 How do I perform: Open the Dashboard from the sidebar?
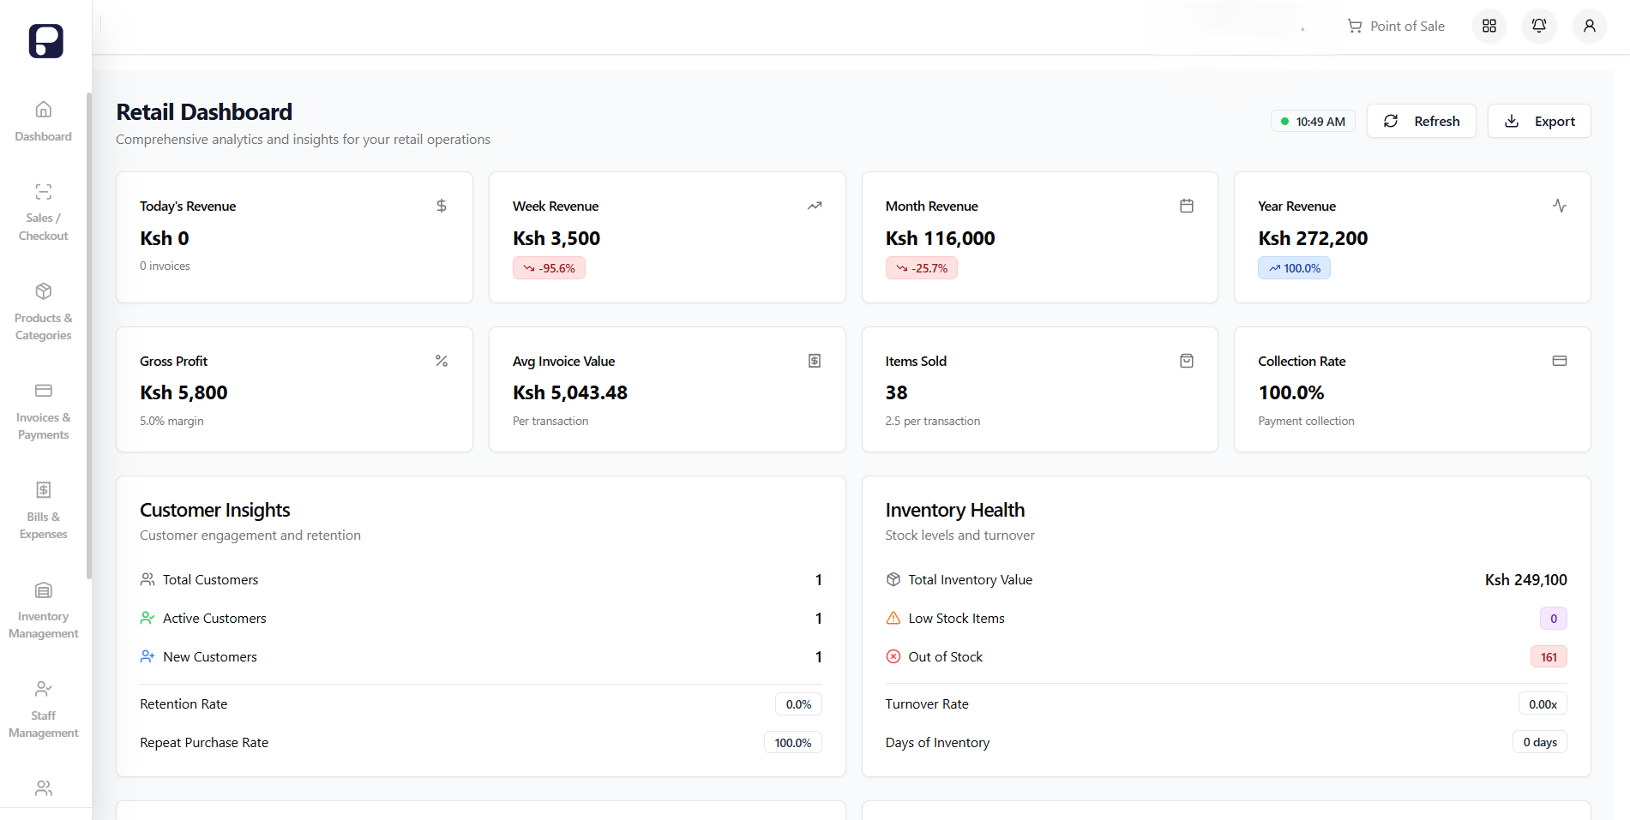[x=43, y=121]
